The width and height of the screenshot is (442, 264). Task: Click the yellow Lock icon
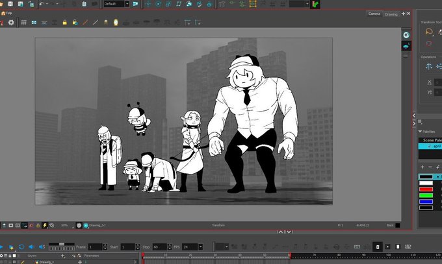point(64,22)
